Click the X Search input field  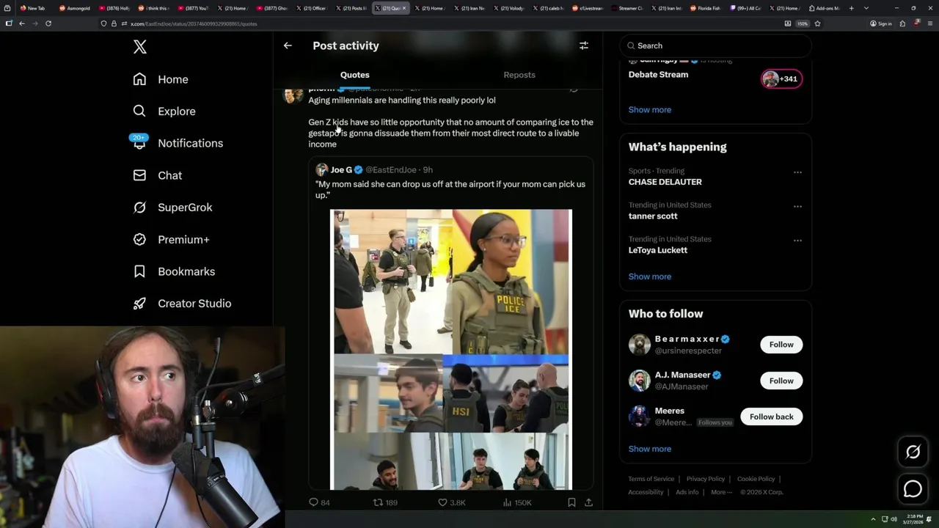click(x=715, y=45)
